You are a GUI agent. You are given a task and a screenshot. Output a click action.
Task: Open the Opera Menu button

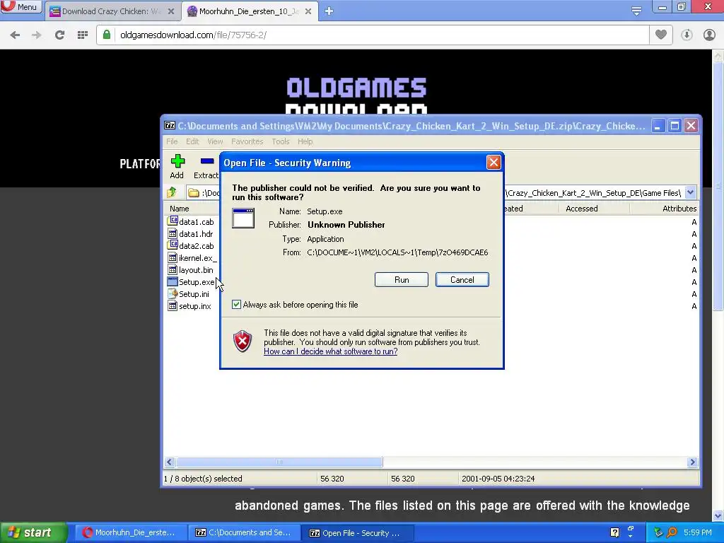[21, 7]
